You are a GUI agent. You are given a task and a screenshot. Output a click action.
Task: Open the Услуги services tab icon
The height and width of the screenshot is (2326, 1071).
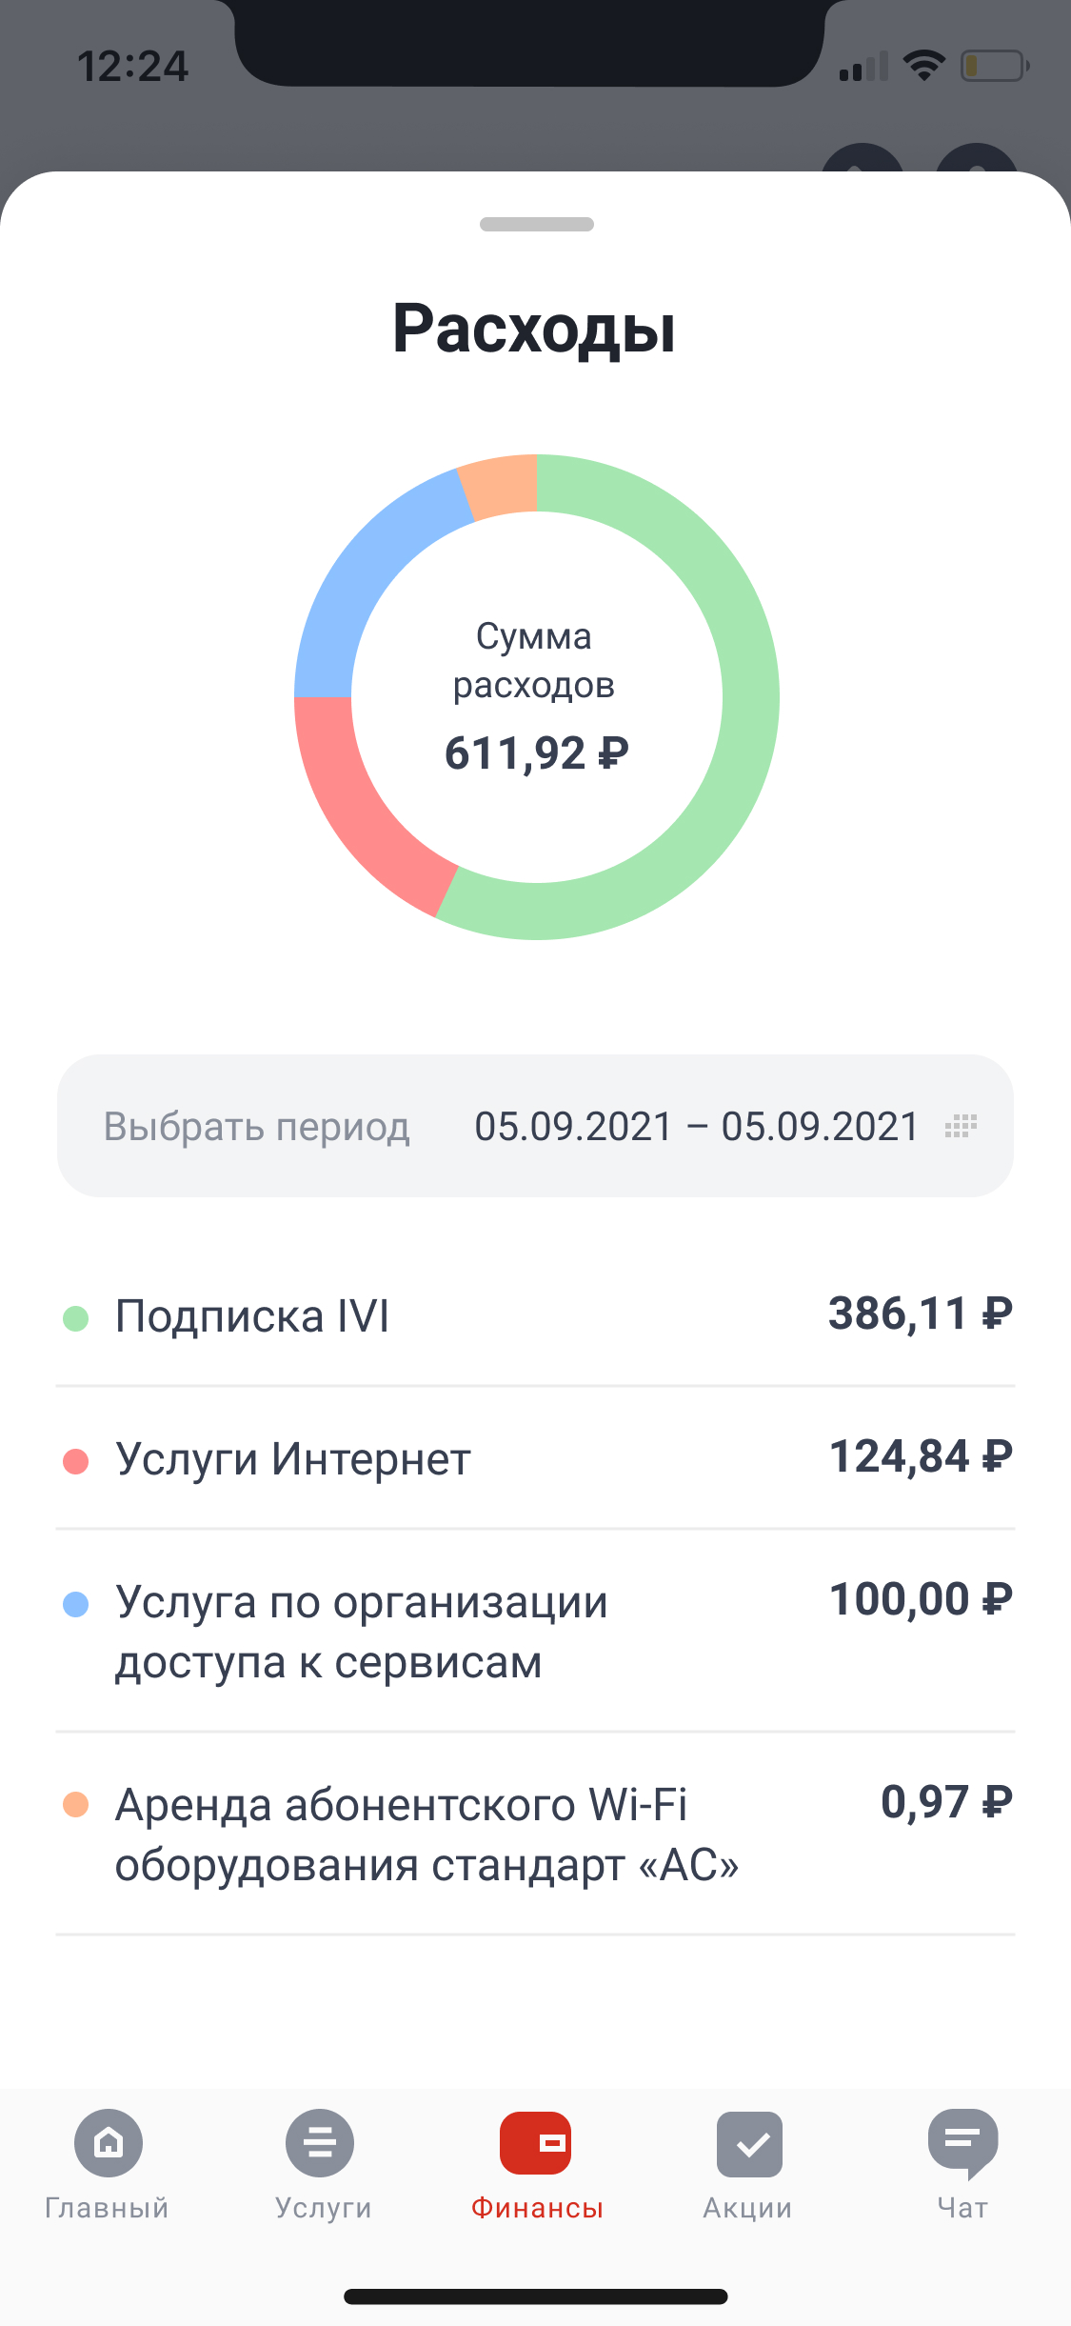point(320,2143)
